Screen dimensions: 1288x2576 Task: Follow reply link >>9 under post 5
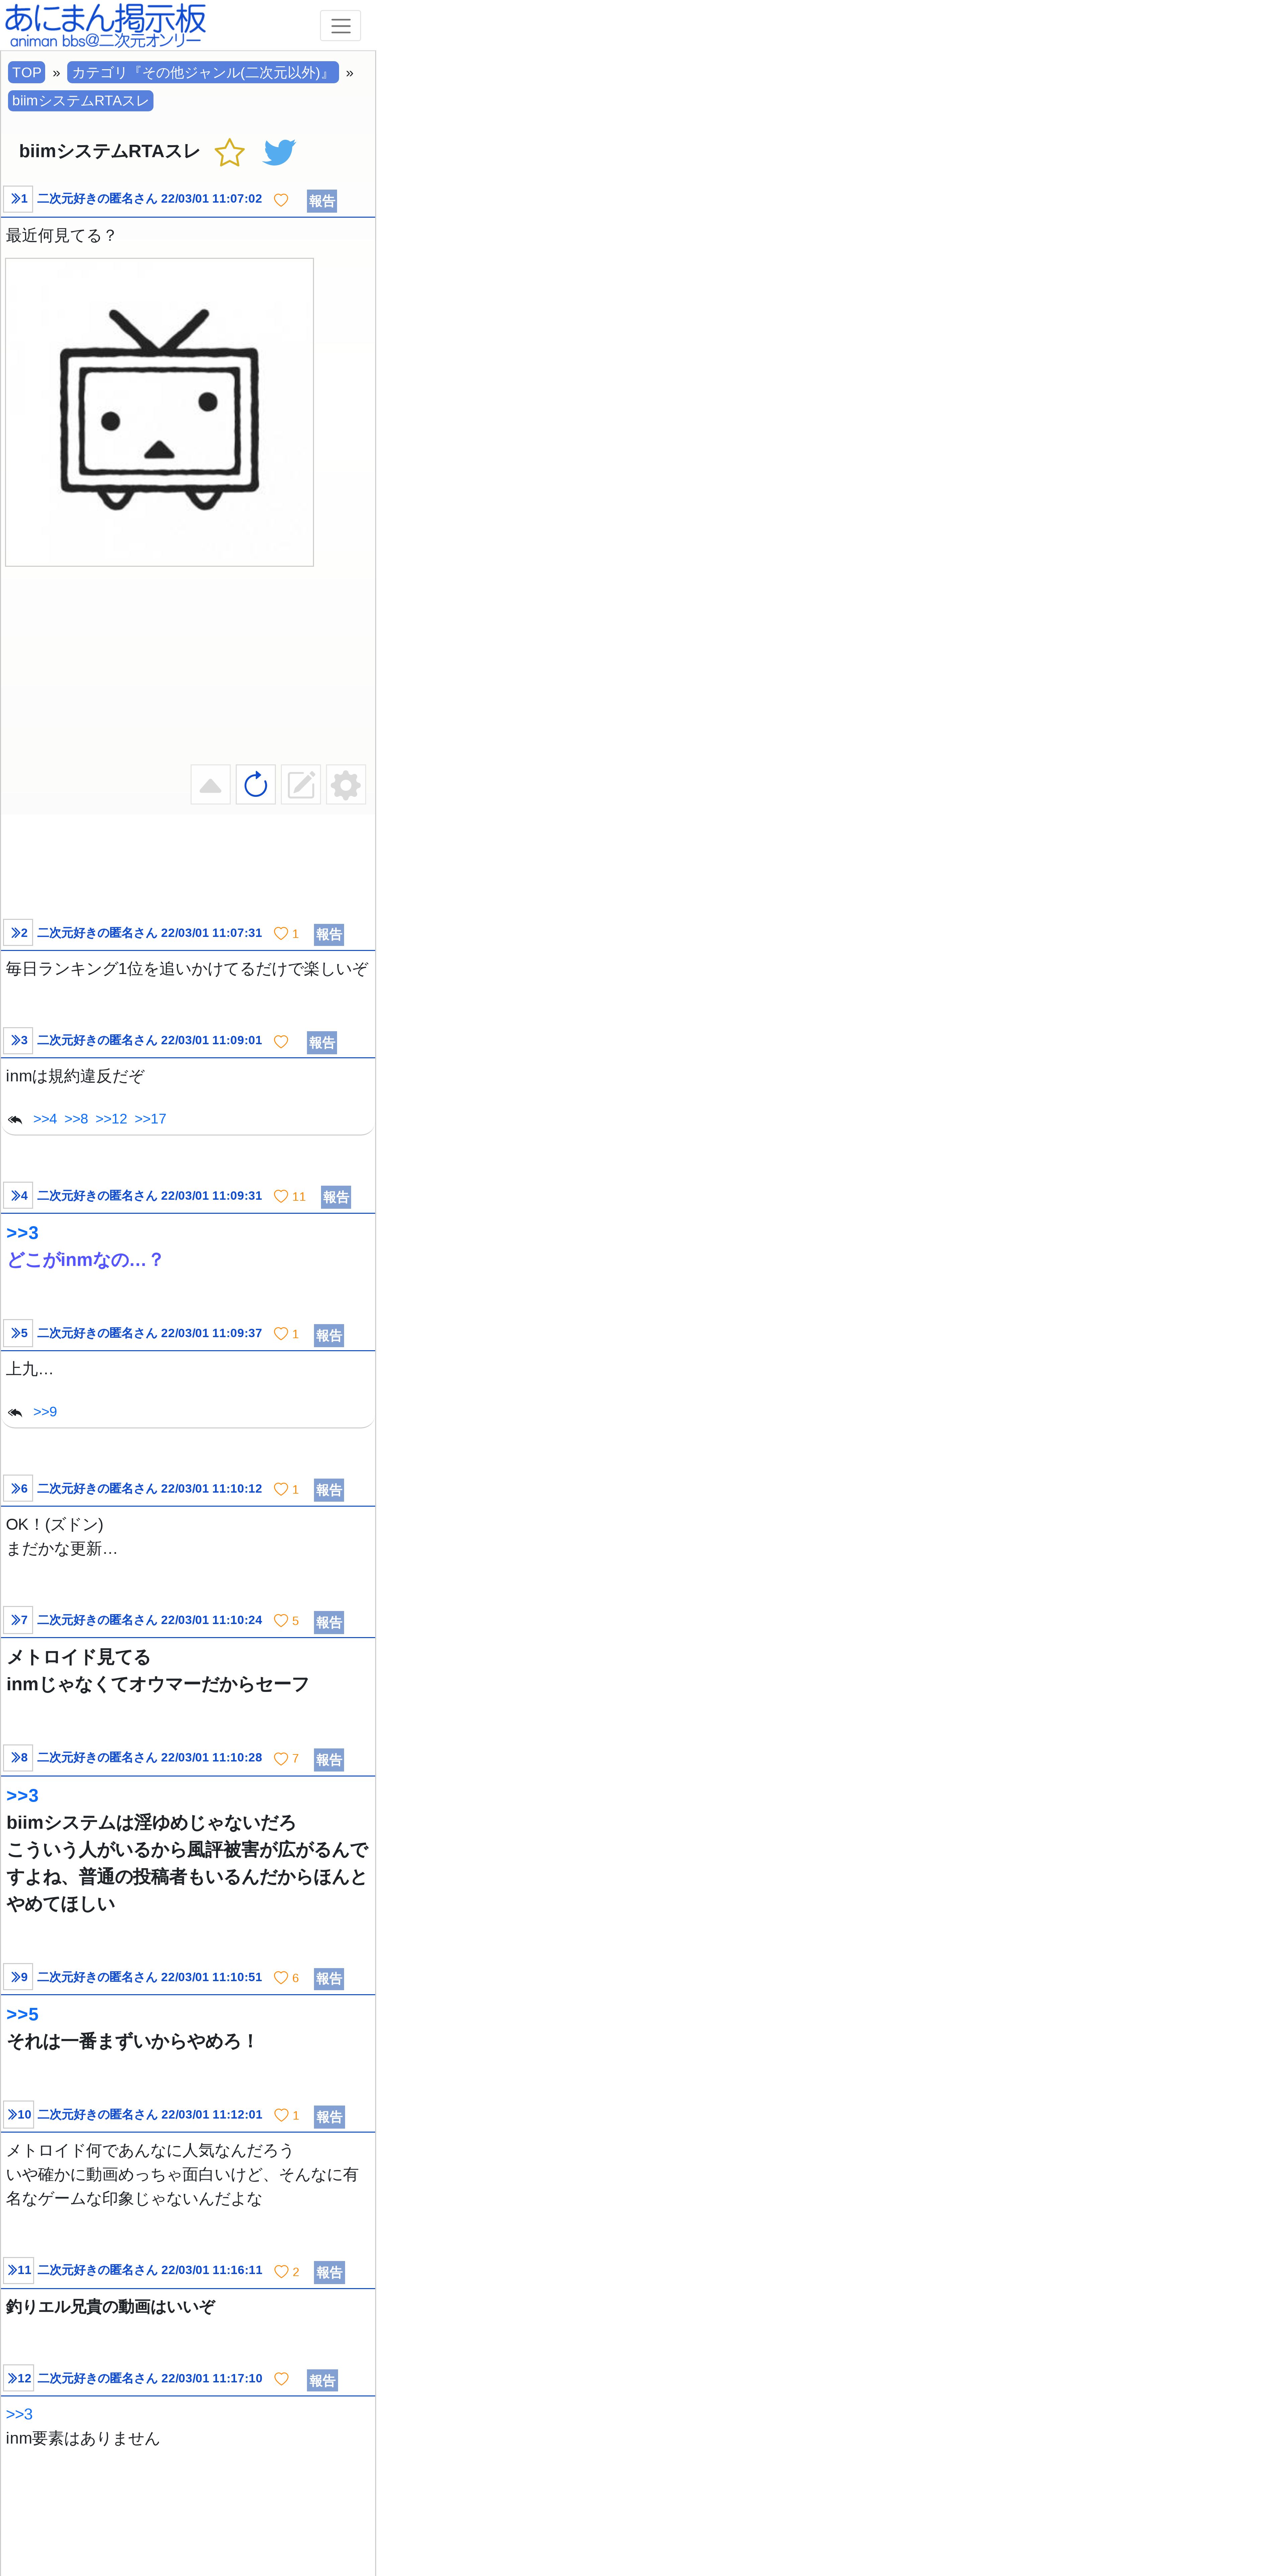(x=45, y=1412)
